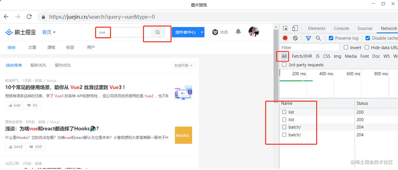Click the 创作者中心 button

point(185,32)
